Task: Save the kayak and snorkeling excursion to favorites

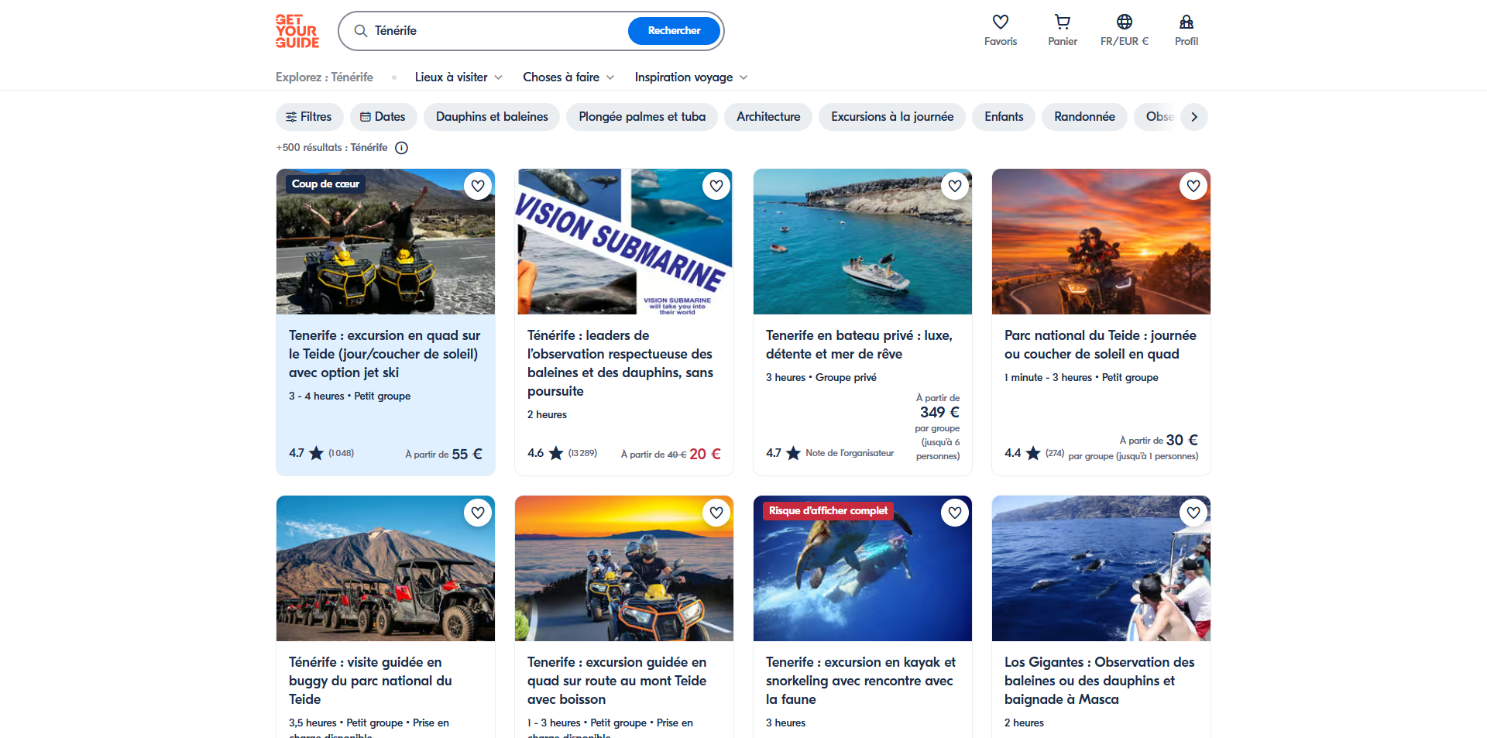Action: [955, 513]
